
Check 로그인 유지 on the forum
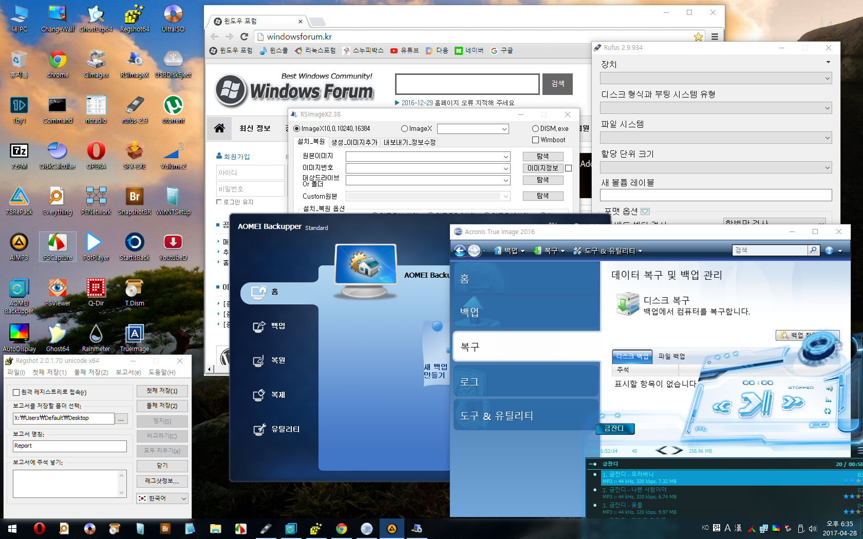[219, 202]
